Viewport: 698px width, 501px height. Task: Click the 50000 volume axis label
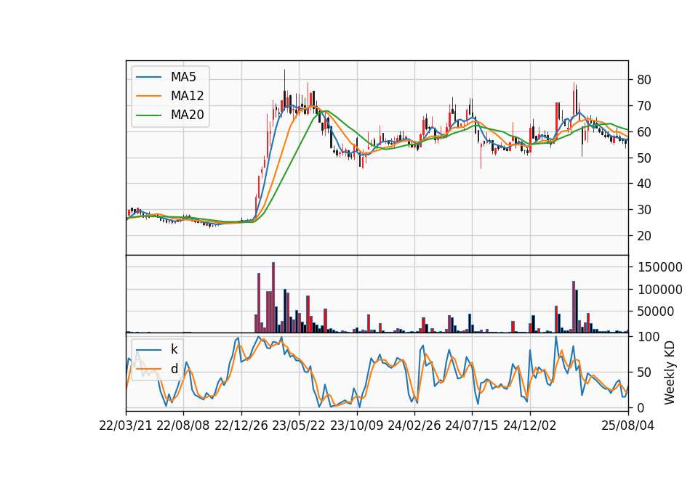tap(656, 311)
